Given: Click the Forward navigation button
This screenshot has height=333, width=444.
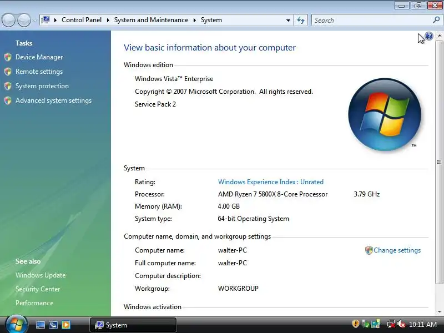Looking at the screenshot, I should point(24,20).
